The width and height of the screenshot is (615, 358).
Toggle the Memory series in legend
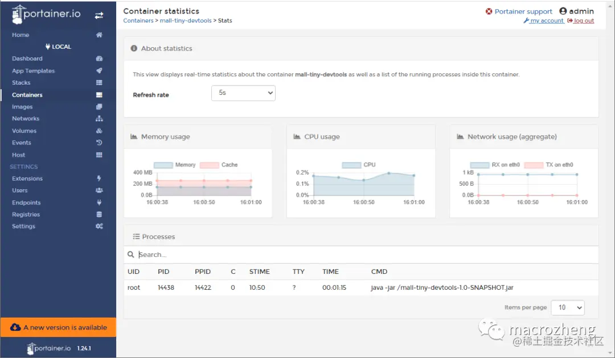pyautogui.click(x=175, y=165)
